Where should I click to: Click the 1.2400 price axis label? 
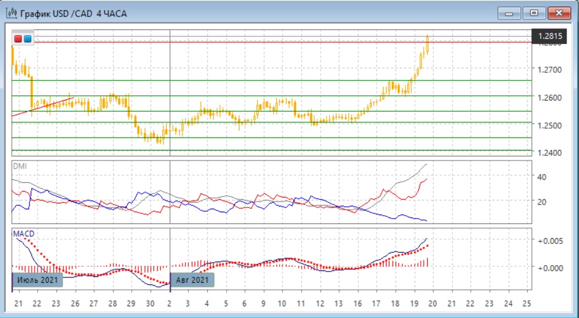[550, 153]
